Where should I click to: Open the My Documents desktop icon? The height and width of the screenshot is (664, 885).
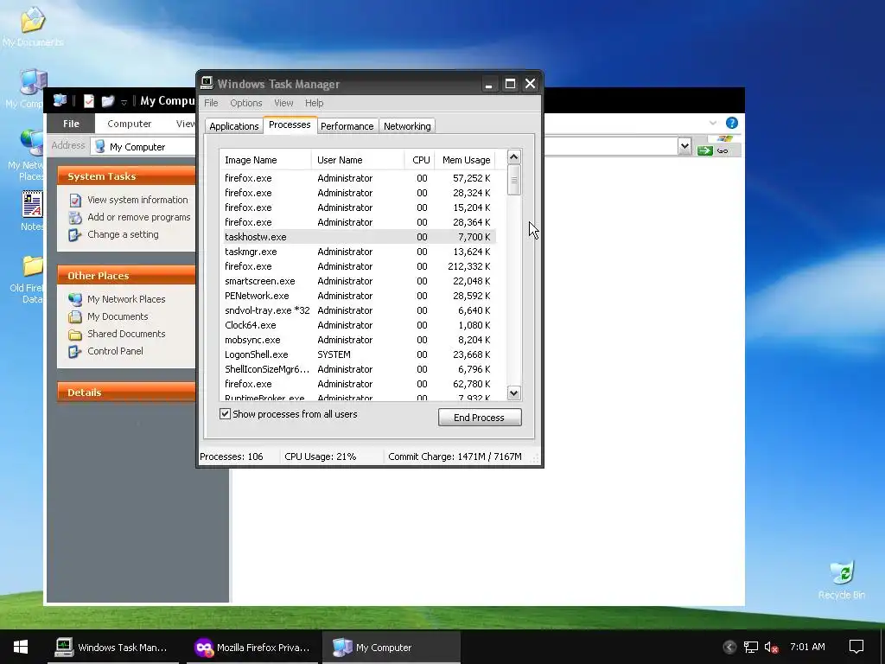click(33, 27)
